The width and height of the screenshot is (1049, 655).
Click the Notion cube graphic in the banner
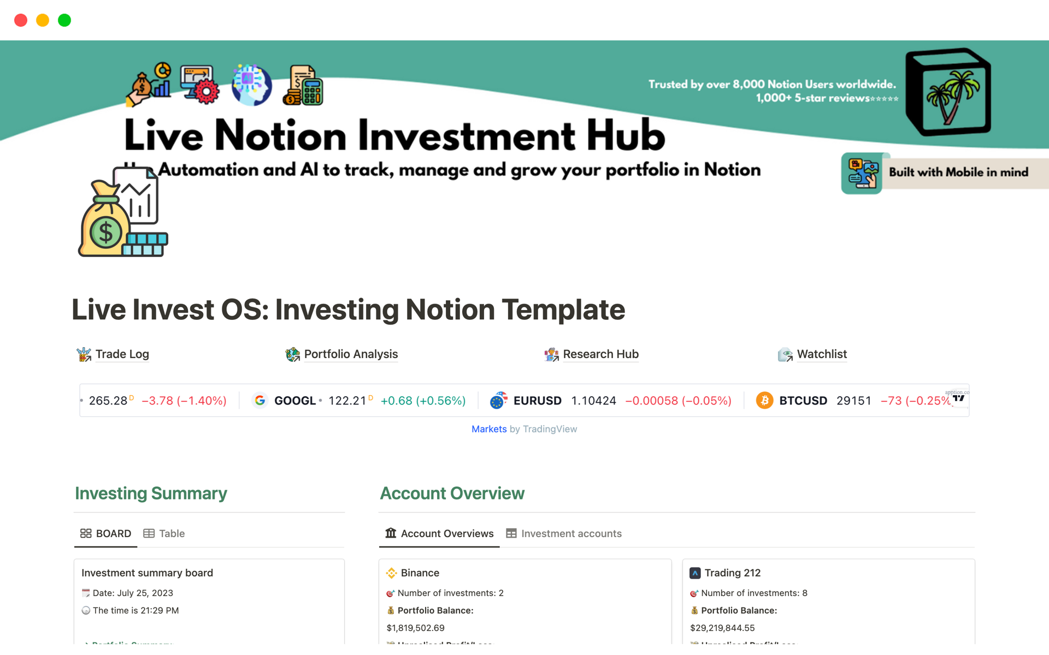pos(948,92)
